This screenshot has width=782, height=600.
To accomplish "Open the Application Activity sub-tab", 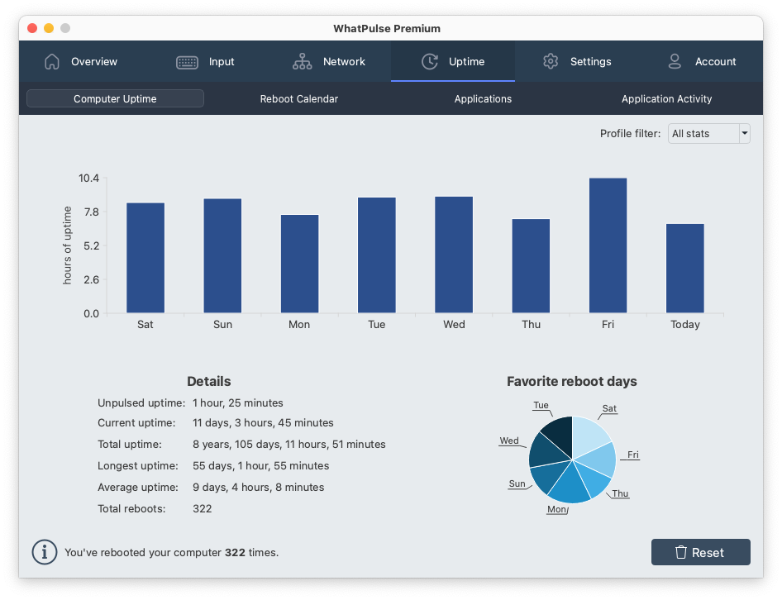I will [666, 98].
